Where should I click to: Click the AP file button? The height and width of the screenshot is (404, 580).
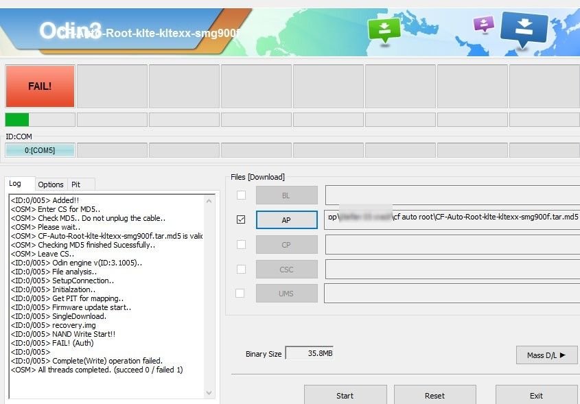tap(287, 220)
